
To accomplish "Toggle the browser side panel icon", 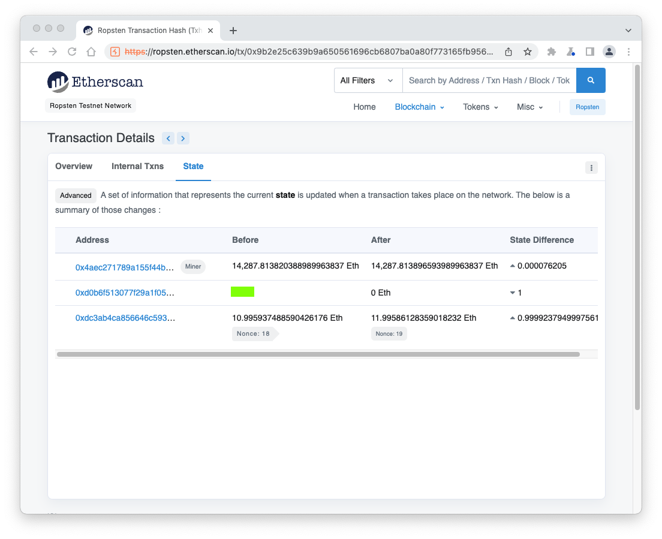I will coord(590,52).
